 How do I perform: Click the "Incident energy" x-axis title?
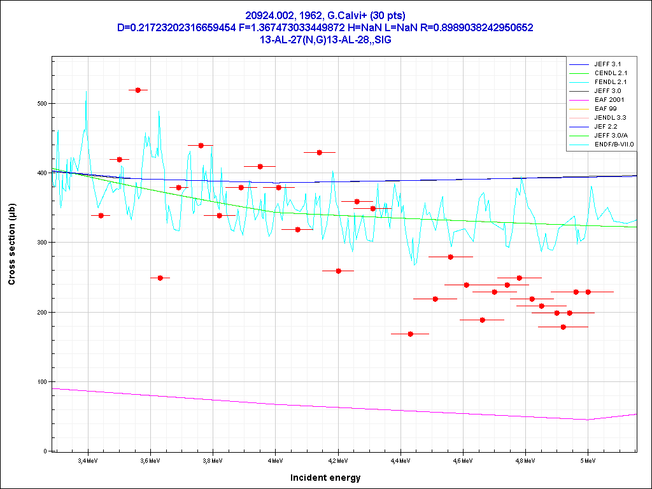point(325,478)
